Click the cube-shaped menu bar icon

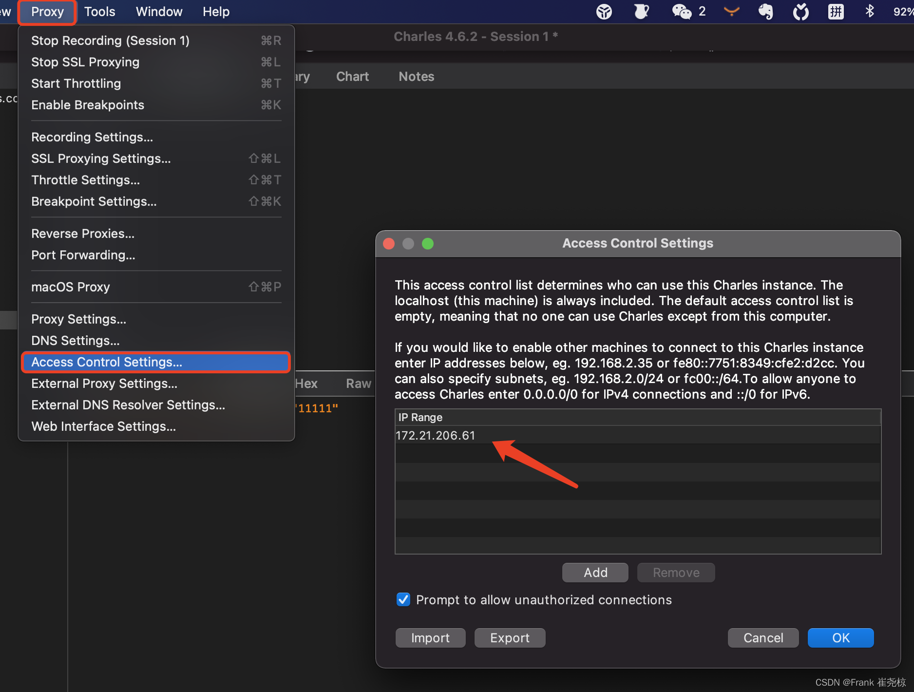click(x=604, y=11)
